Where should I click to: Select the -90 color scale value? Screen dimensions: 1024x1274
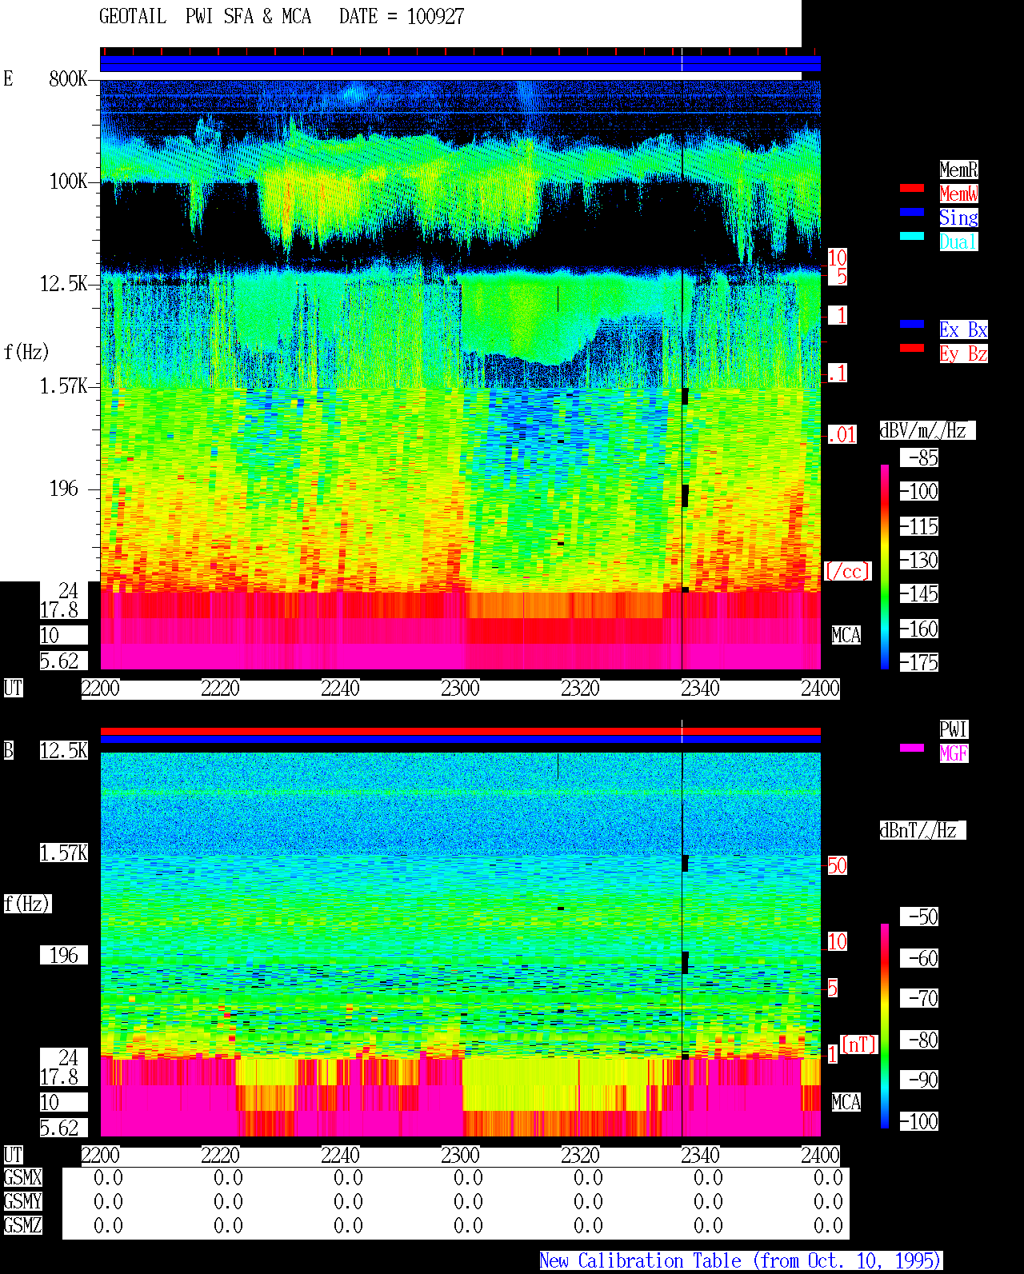[919, 1080]
